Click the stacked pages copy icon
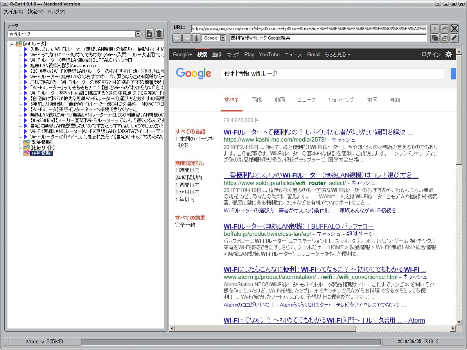 pyautogui.click(x=435, y=38)
